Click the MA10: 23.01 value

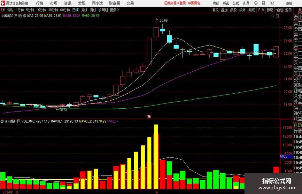[53, 16]
